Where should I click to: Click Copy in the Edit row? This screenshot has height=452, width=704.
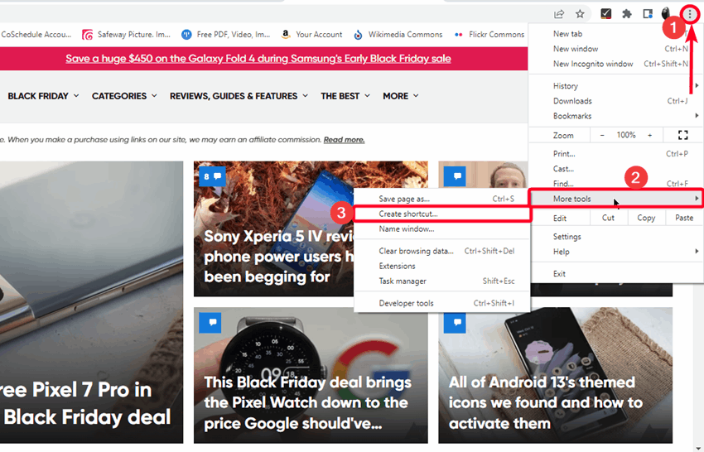646,218
